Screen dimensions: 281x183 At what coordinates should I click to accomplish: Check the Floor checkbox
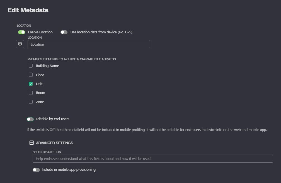coord(31,75)
